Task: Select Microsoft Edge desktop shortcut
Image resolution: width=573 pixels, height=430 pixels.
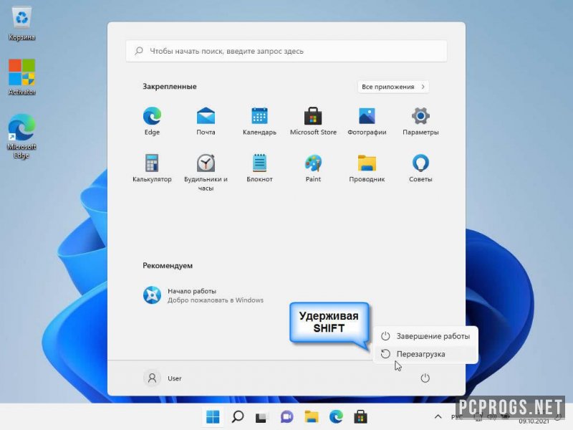Action: click(x=21, y=136)
